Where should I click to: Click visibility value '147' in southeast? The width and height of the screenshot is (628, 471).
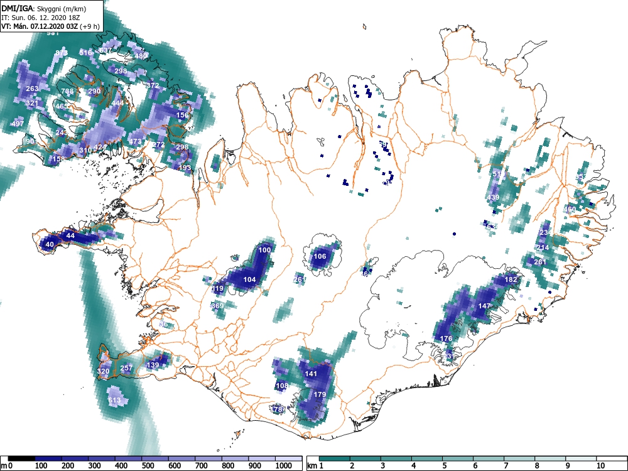click(484, 306)
